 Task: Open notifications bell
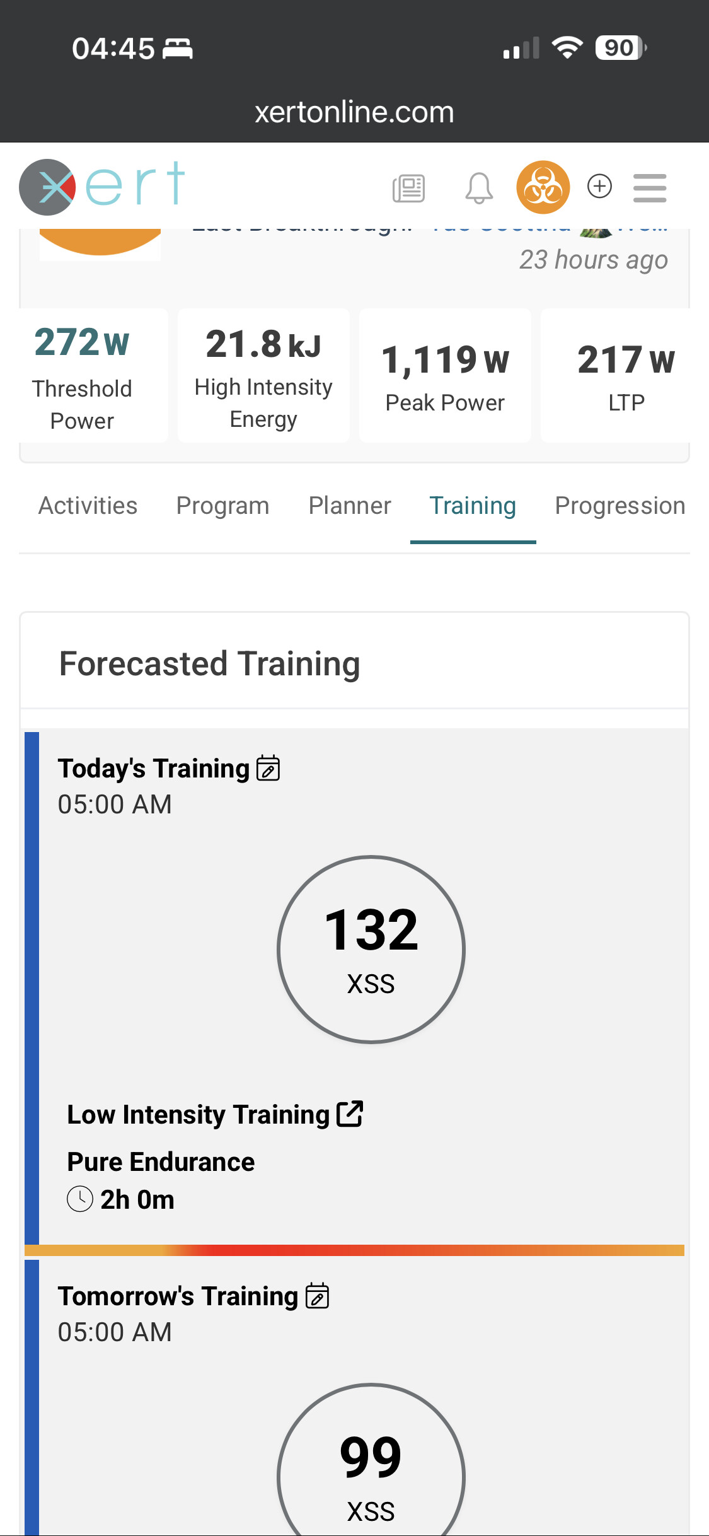(x=479, y=188)
